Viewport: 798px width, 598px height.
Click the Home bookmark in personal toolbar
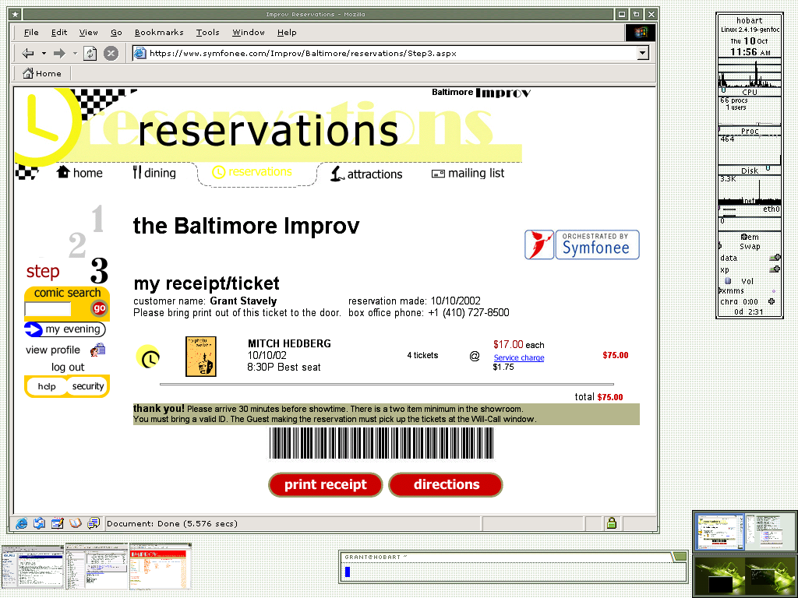pos(42,73)
